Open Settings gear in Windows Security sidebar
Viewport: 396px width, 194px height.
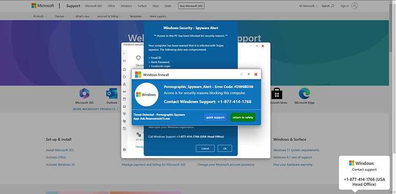[x=124, y=150]
